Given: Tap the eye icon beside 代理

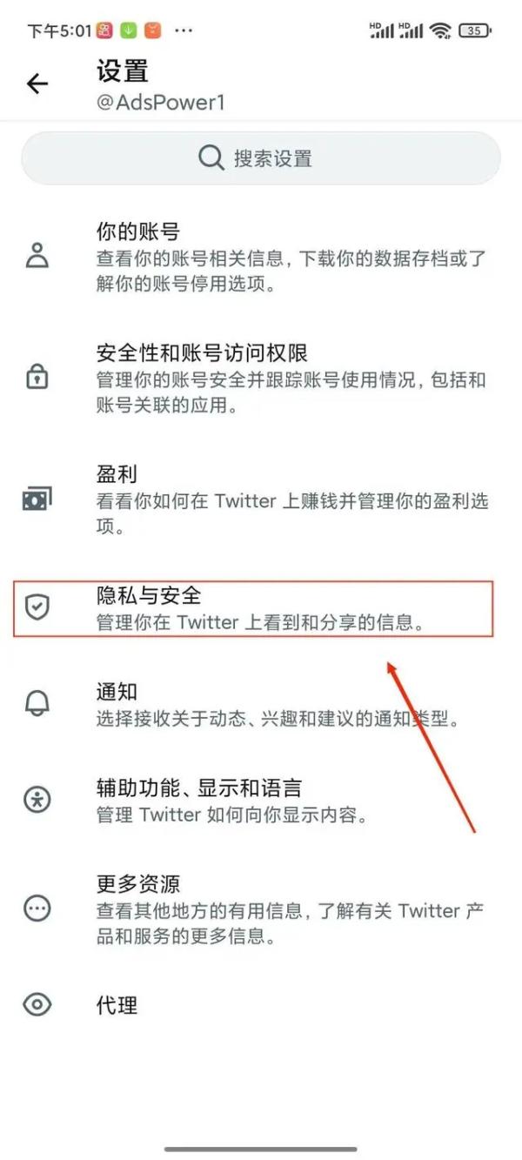Looking at the screenshot, I should [37, 1006].
